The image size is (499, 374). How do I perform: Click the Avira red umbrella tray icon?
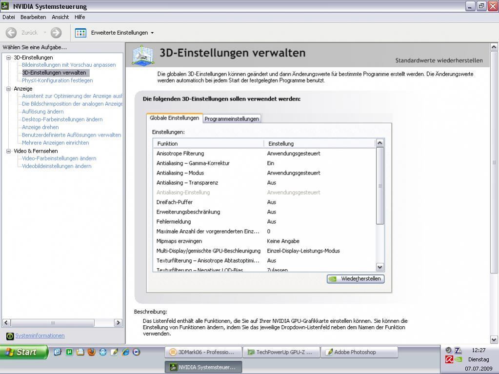[449, 360]
